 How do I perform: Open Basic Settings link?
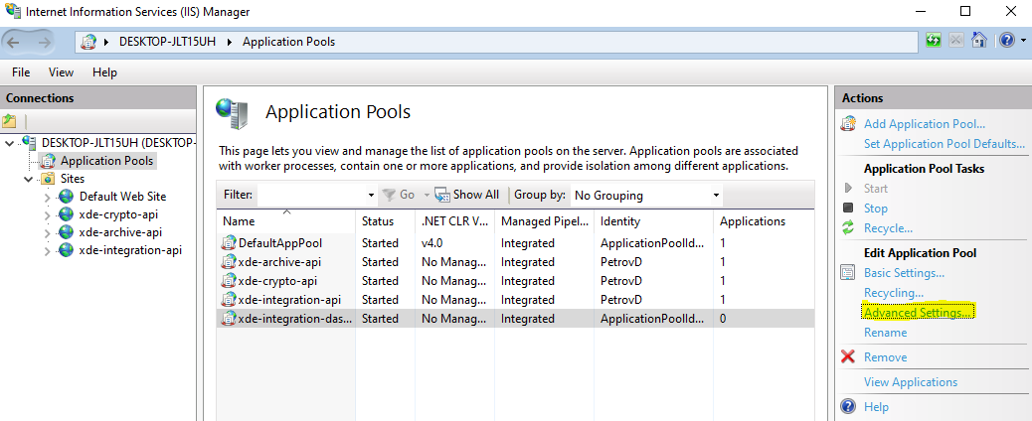pyautogui.click(x=905, y=272)
